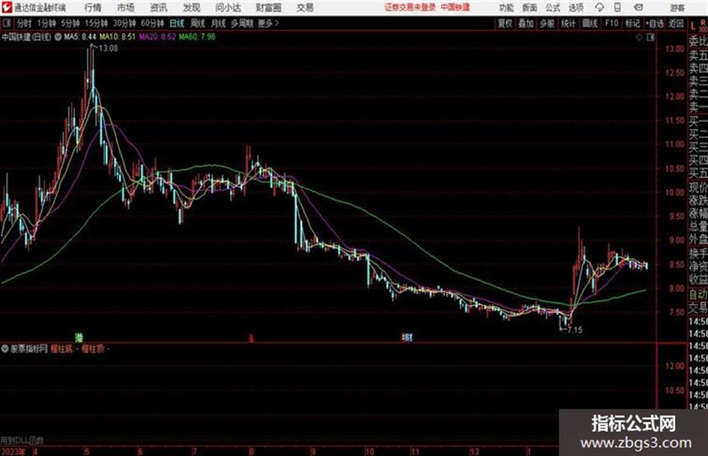Click the diamond icon at chart corner
Viewport: 708px width, 456px height.
tap(639, 37)
